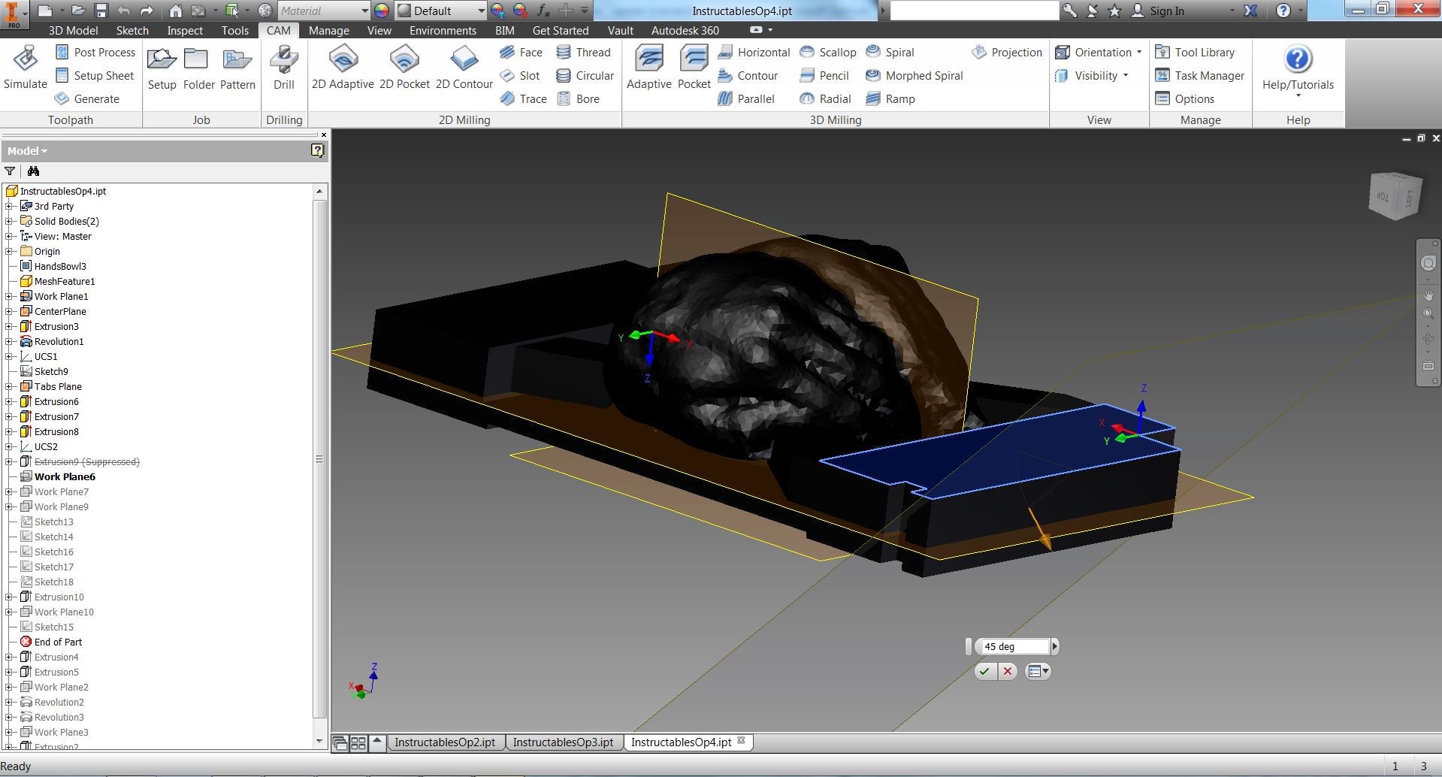
Task: Select the Horizontal 3D milling strategy
Action: click(754, 53)
